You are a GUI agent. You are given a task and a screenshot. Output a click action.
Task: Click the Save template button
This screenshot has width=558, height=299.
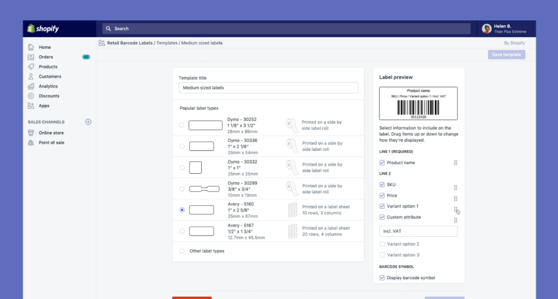coord(506,54)
